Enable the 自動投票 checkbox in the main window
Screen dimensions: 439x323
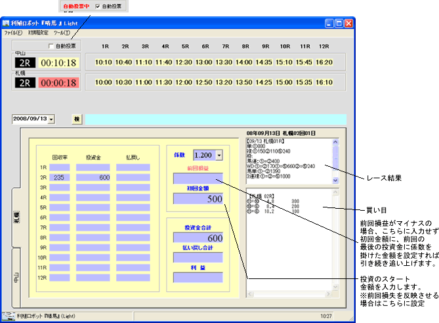51,47
